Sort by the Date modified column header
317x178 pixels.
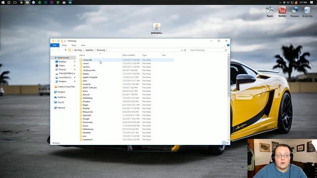(129, 55)
